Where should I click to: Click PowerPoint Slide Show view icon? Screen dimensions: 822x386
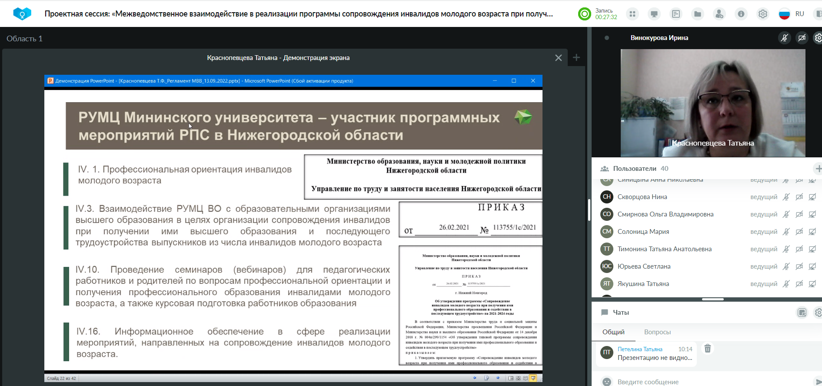533,378
